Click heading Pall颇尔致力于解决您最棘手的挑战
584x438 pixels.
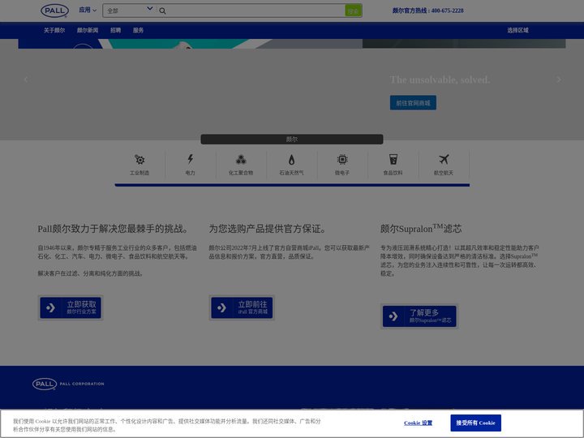(x=113, y=229)
